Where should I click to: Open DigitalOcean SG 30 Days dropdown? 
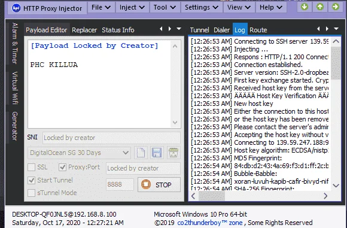(79, 153)
